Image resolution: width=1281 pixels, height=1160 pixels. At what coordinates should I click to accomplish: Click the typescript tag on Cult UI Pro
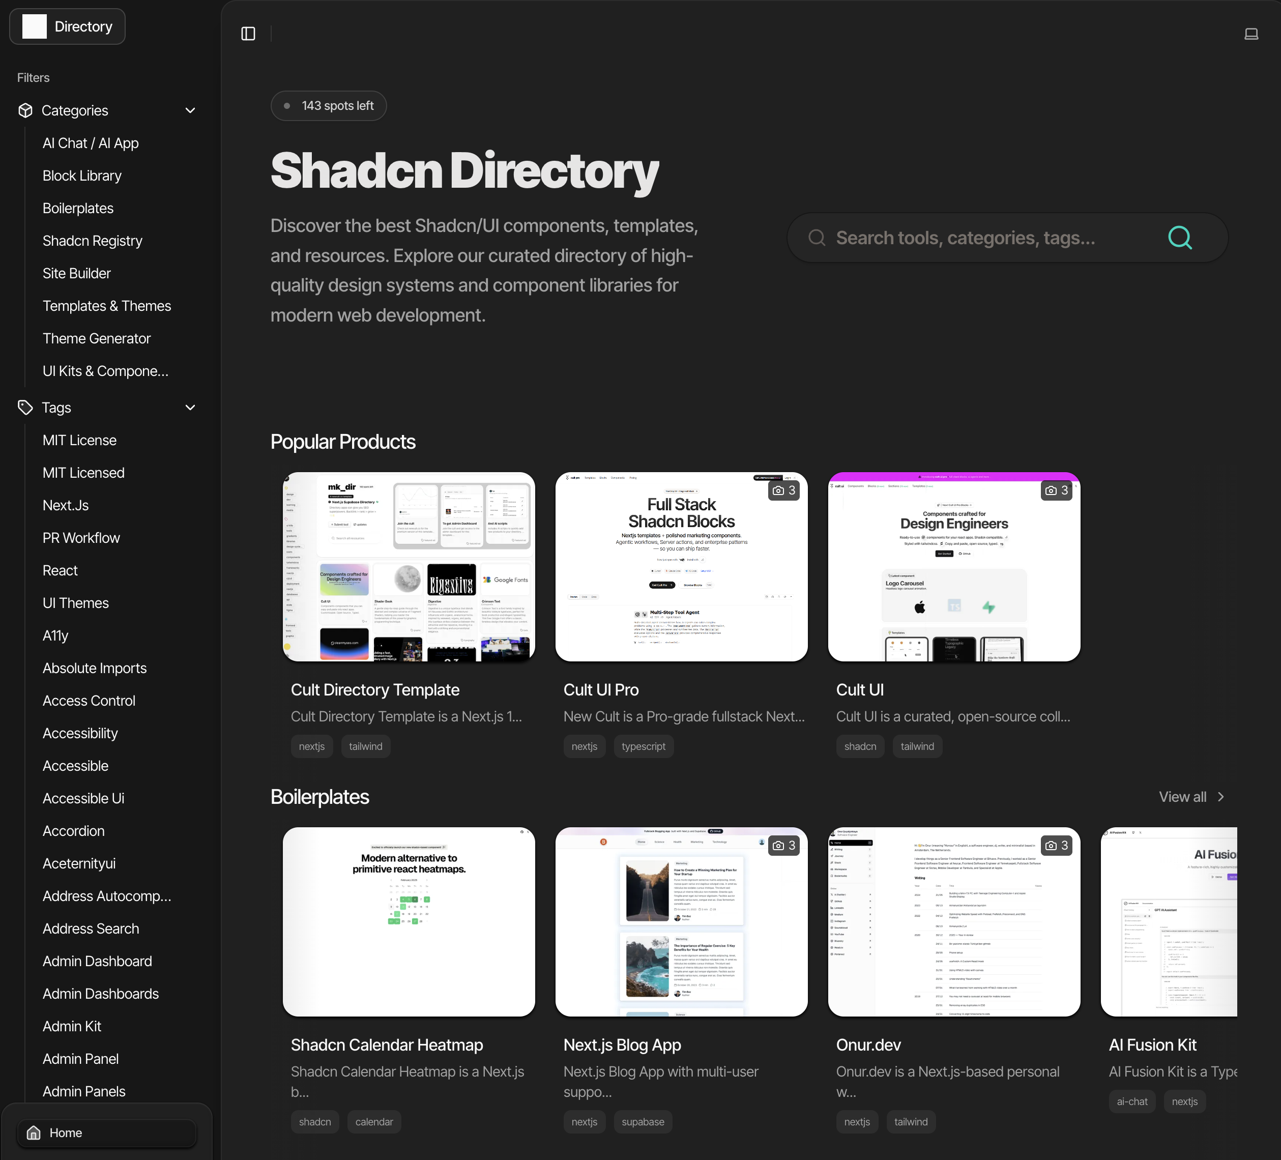pyautogui.click(x=643, y=746)
